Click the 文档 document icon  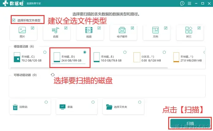coord(155,30)
